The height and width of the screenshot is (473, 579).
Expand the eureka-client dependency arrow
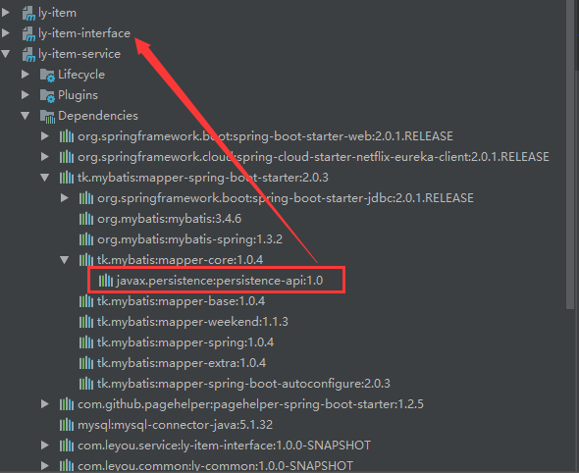45,157
